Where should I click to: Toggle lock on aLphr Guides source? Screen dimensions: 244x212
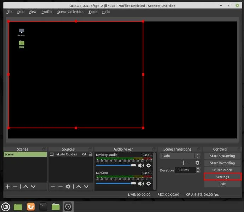pos(91,154)
